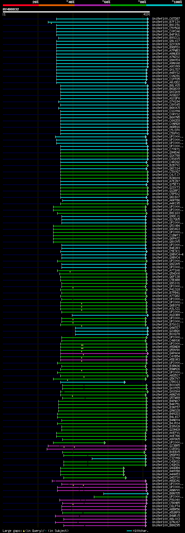The image size is (185, 533).
Task: Click the cyan alignment bar for C3Z7M9
Action: pyautogui.click(x=119, y=459)
